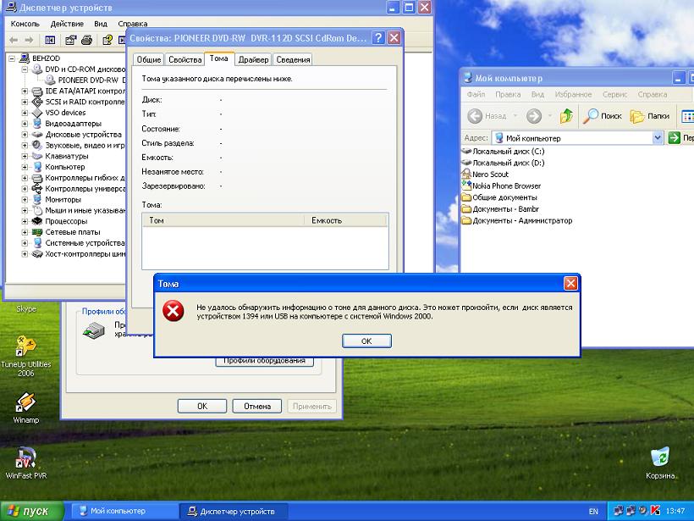Open Поиск search in Мой компьютер toolbar
Screen dimensions: 694x521
click(x=603, y=116)
